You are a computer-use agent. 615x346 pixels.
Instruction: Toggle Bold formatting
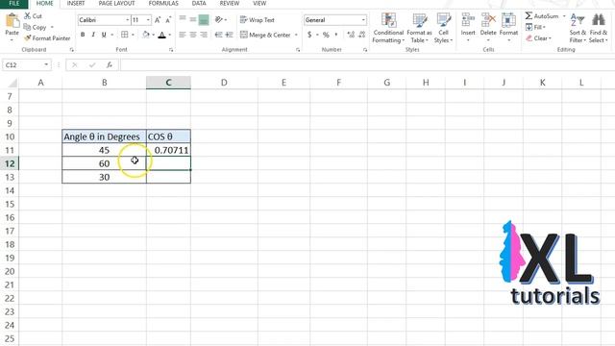(x=83, y=35)
